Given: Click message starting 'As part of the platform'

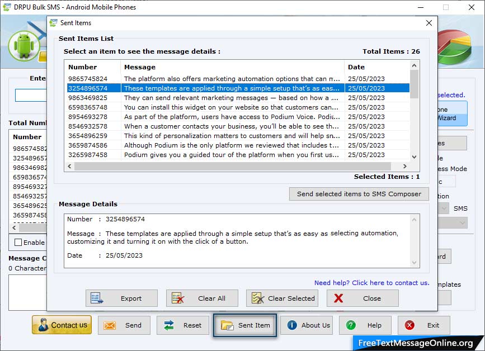Looking at the screenshot, I should pos(232,117).
